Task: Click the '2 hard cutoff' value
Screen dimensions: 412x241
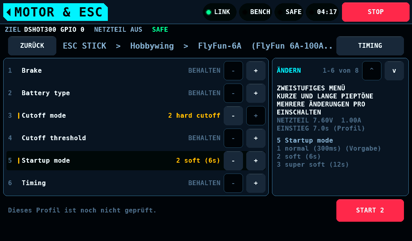Action: pyautogui.click(x=194, y=116)
